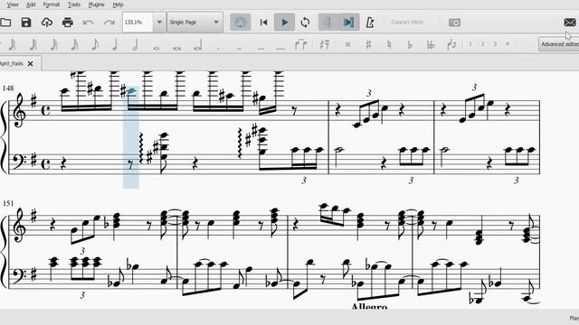Toggle play repeats button
This screenshot has height=325, width=579.
pos(327,23)
